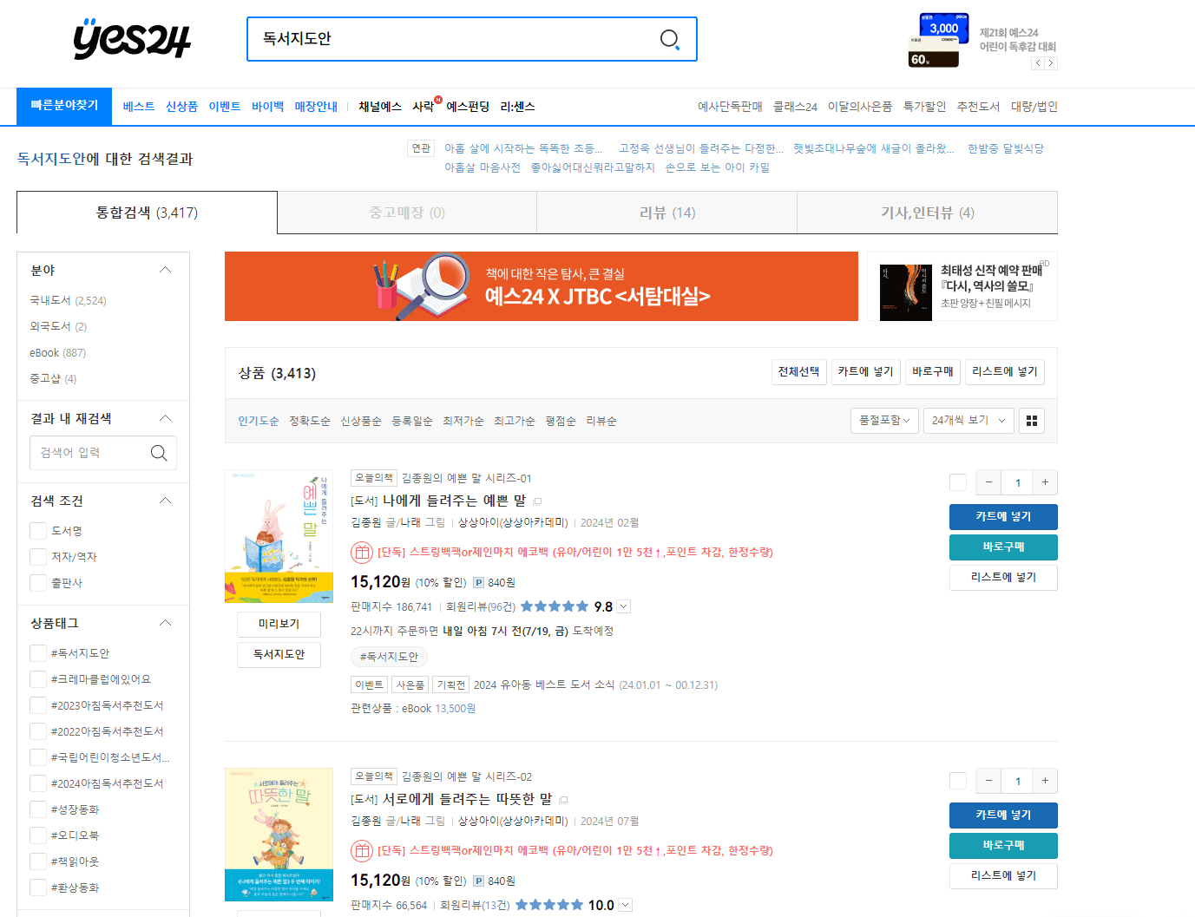Decrease quantity for 서로에게 들려주는 따뜻한 말
Screen dimensions: 1195x917
pos(988,781)
